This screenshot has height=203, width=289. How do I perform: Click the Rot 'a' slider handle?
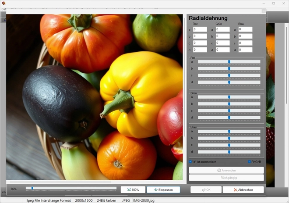pyautogui.click(x=229, y=62)
